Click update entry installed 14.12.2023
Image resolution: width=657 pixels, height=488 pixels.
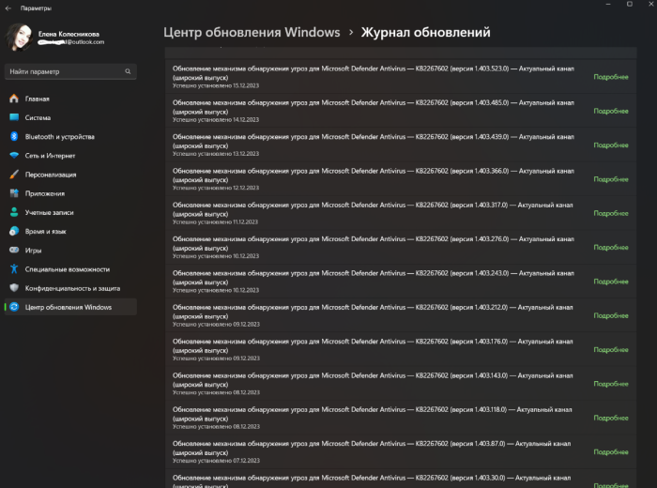(401, 111)
